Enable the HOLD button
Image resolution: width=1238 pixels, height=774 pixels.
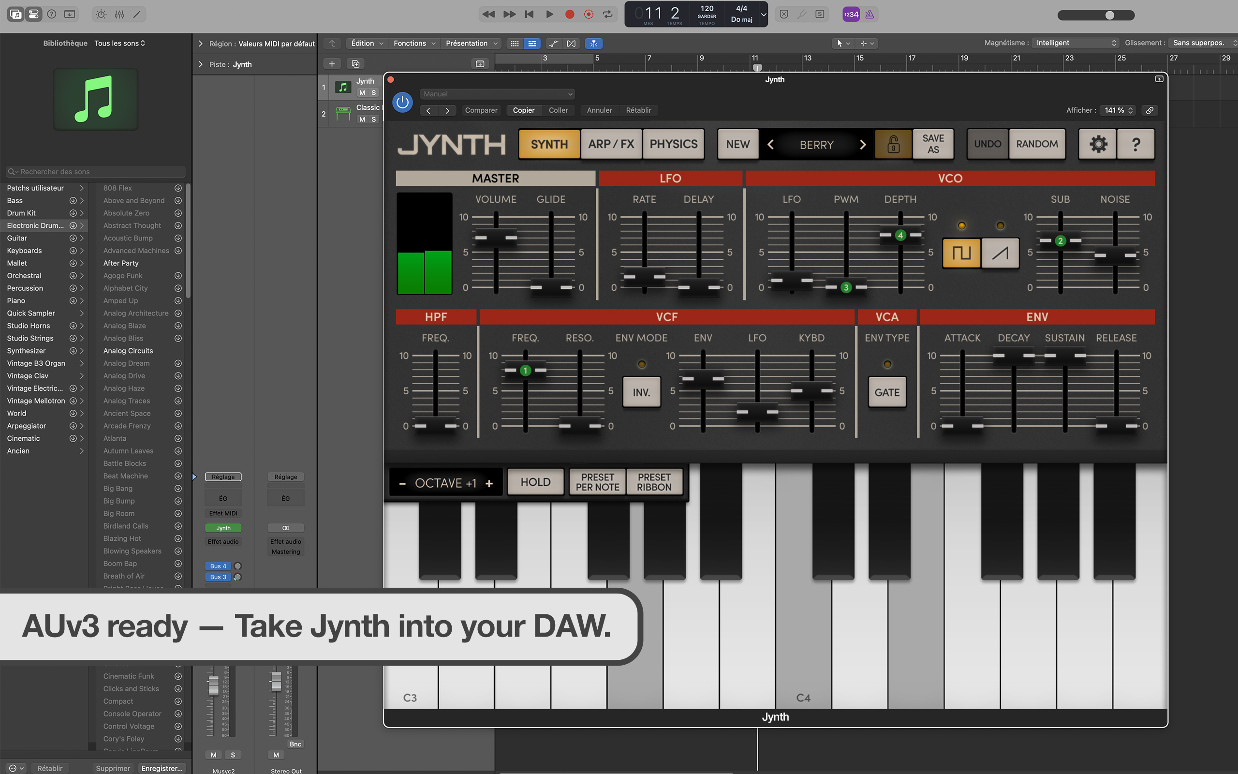[536, 482]
